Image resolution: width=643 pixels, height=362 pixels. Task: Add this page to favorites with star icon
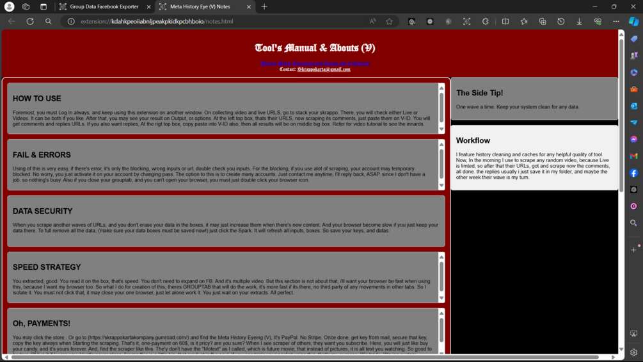[389, 21]
